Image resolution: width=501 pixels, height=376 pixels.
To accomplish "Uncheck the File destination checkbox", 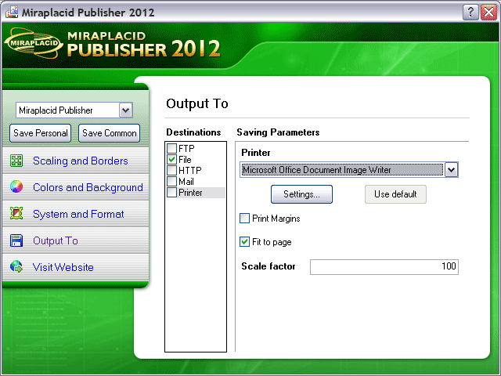I will click(x=172, y=159).
